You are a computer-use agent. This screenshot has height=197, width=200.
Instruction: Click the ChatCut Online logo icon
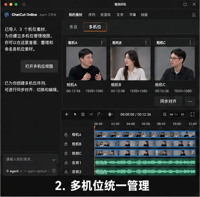tap(7, 15)
